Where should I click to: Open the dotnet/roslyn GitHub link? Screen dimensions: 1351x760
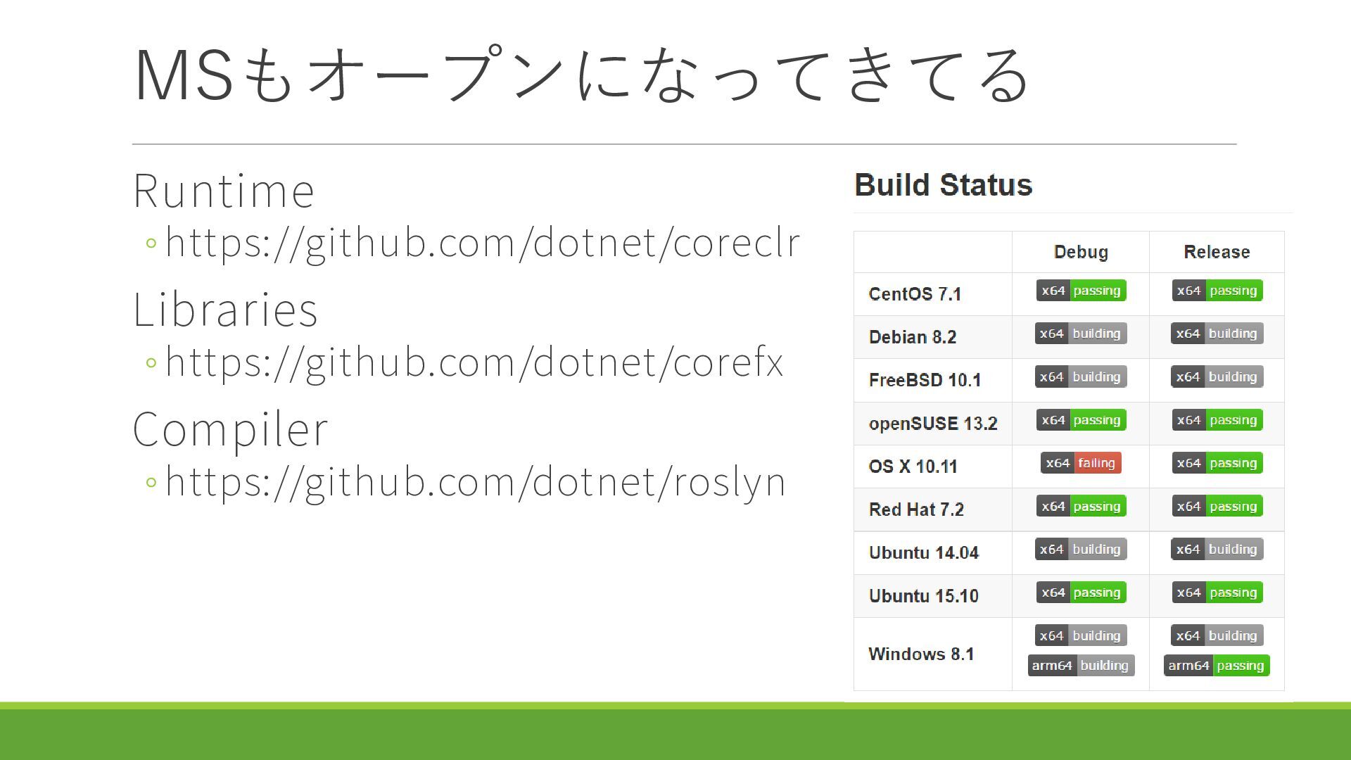click(x=476, y=483)
